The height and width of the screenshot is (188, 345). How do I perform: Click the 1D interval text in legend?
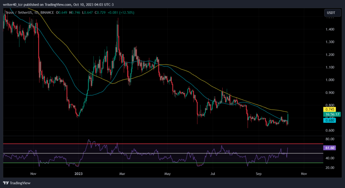36,13
